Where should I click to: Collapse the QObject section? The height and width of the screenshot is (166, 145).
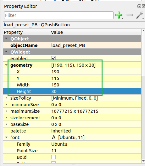[x=6, y=39]
